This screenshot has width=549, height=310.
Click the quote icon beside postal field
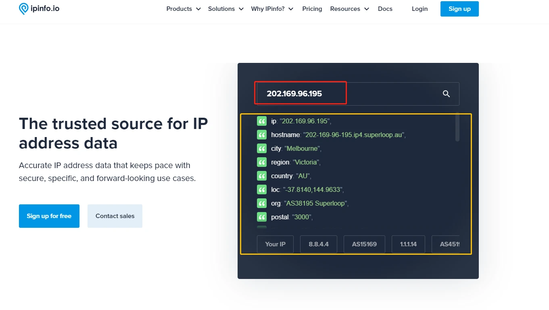[262, 217]
